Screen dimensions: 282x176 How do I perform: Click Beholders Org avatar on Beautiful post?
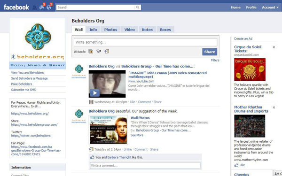(x=79, y=116)
